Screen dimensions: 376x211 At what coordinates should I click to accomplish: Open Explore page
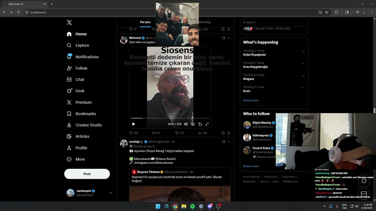pyautogui.click(x=78, y=45)
